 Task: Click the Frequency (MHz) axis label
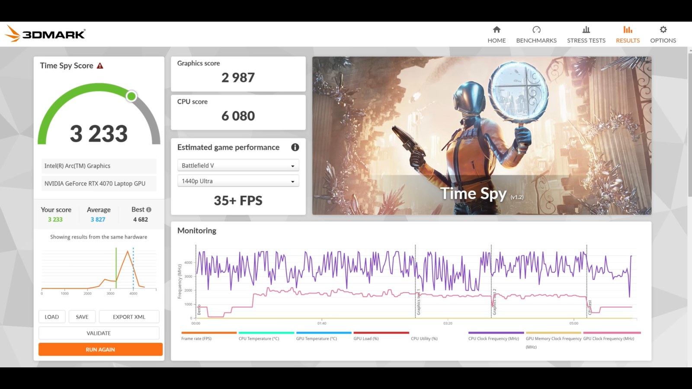coord(179,281)
